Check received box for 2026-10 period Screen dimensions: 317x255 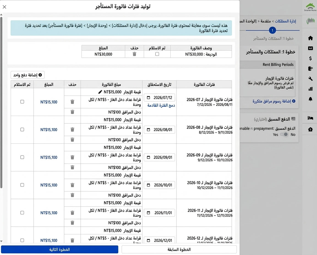(x=22, y=185)
